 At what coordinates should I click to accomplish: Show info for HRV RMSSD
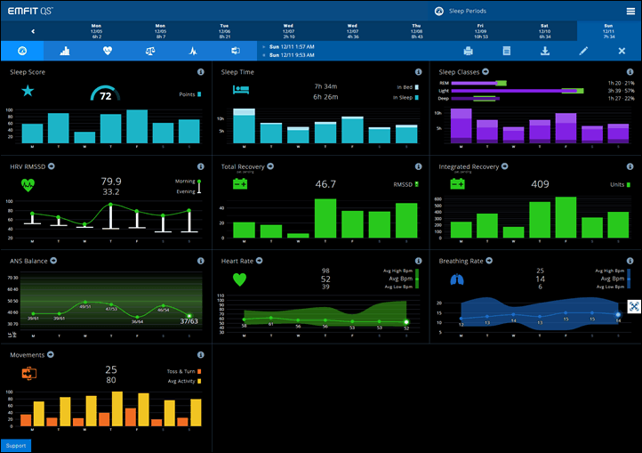[x=201, y=166]
